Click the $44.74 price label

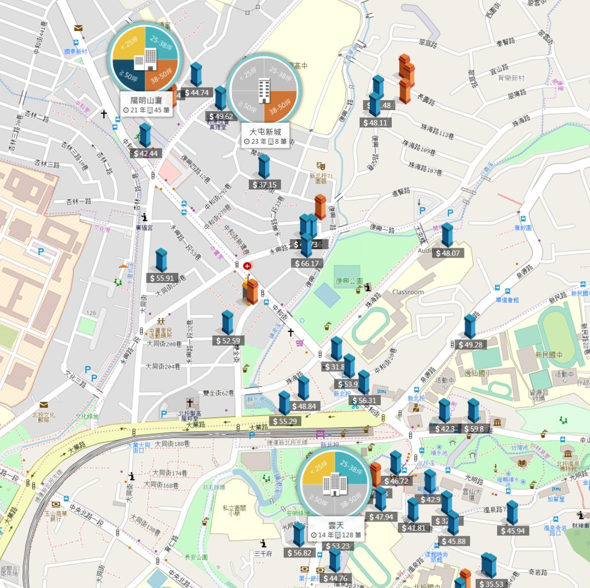[x=197, y=93]
